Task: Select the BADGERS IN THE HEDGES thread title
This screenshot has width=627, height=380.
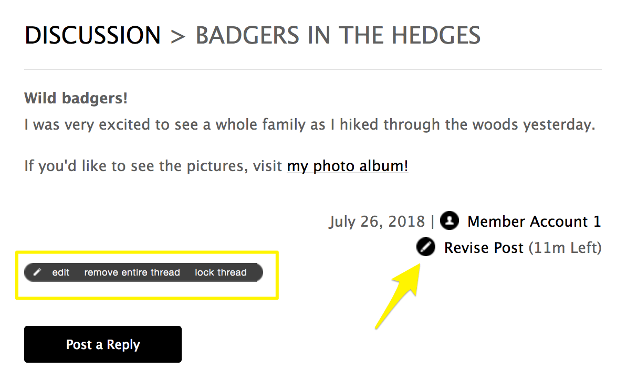Action: pyautogui.click(x=338, y=36)
